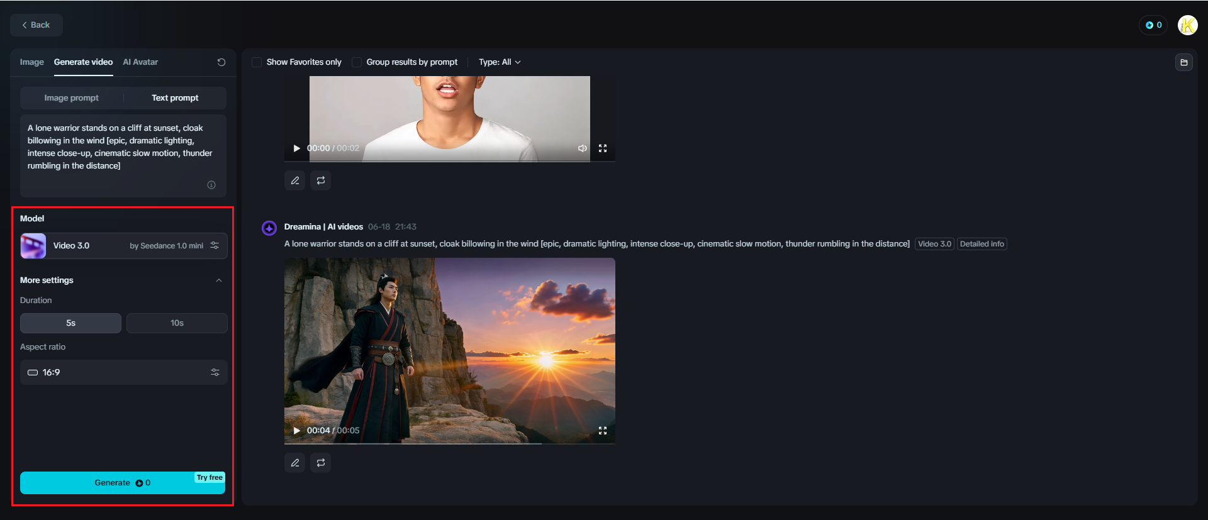1208x520 pixels.
Task: Click the 'Dreamina | AI videos' title text
Action: [x=323, y=227]
